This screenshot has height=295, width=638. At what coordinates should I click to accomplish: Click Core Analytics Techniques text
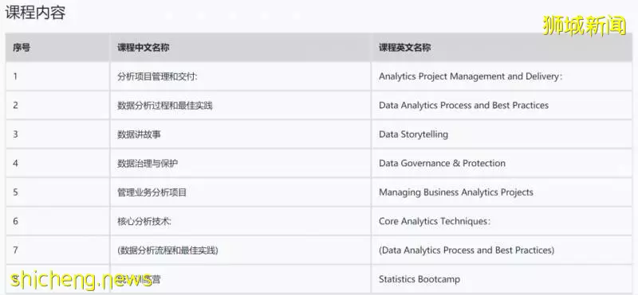pyautogui.click(x=435, y=222)
